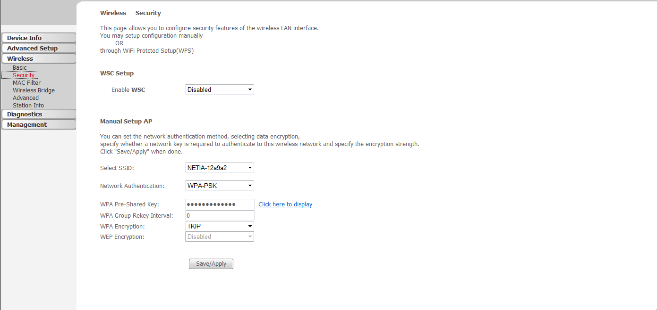Click the 'WPA Pre-Shared Key:' label
The width and height of the screenshot is (657, 310).
(x=129, y=204)
